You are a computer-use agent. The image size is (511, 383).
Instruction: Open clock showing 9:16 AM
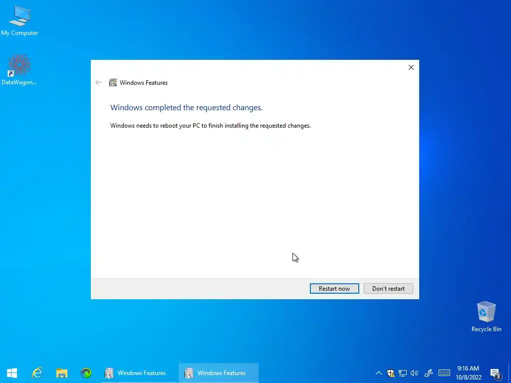pyautogui.click(x=468, y=373)
